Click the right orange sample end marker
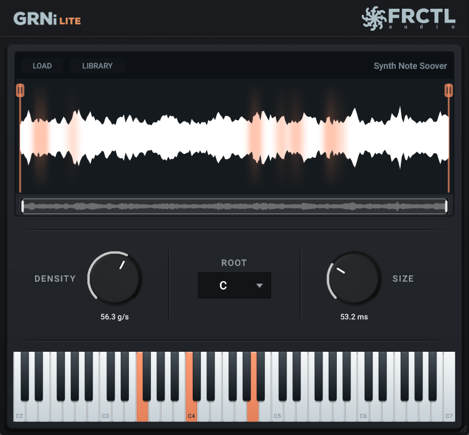Screen dimensions: 469x435 click(x=448, y=91)
